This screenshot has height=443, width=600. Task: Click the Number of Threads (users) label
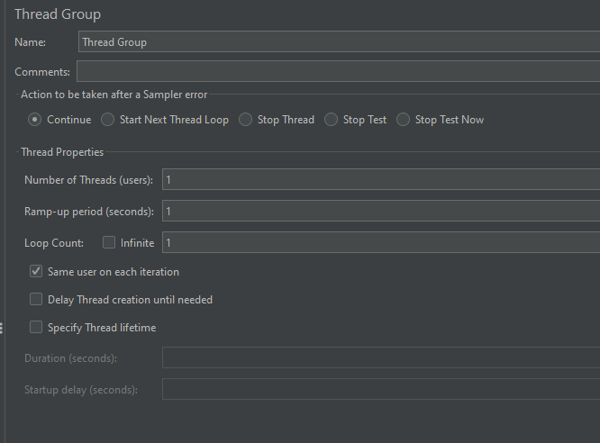tap(89, 180)
